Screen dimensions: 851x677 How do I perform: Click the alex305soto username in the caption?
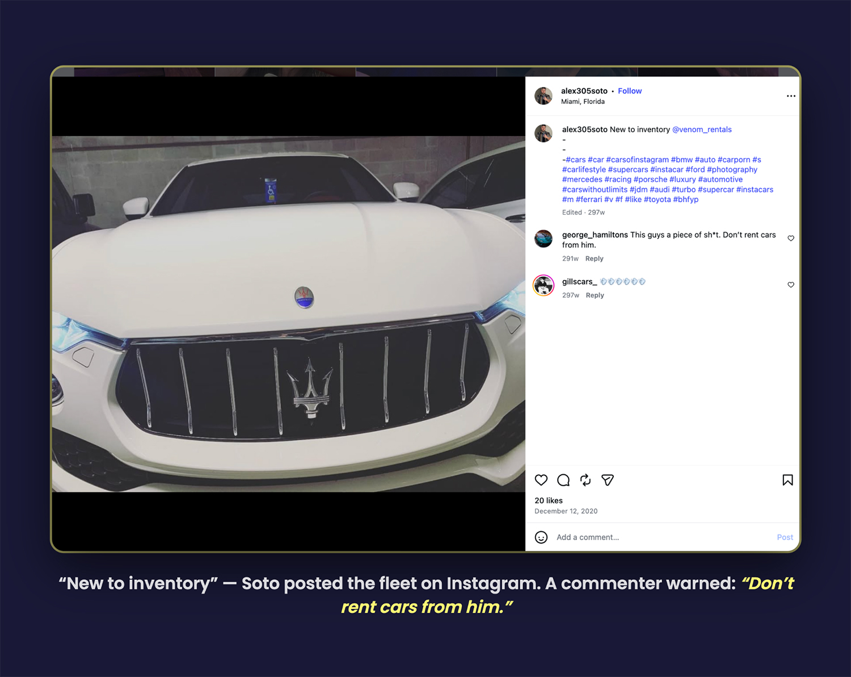[585, 129]
